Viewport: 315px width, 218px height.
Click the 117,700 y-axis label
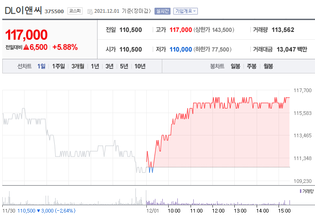pos(303,90)
